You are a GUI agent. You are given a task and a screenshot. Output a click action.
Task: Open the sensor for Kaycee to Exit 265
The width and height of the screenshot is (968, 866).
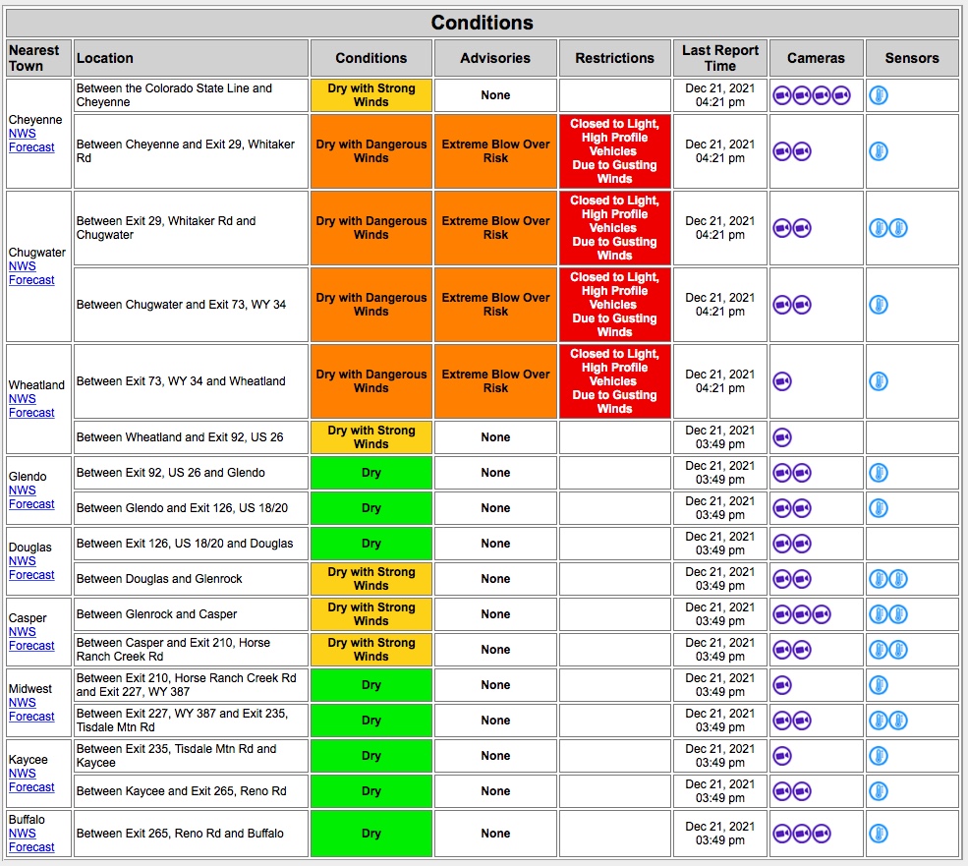[x=879, y=791]
